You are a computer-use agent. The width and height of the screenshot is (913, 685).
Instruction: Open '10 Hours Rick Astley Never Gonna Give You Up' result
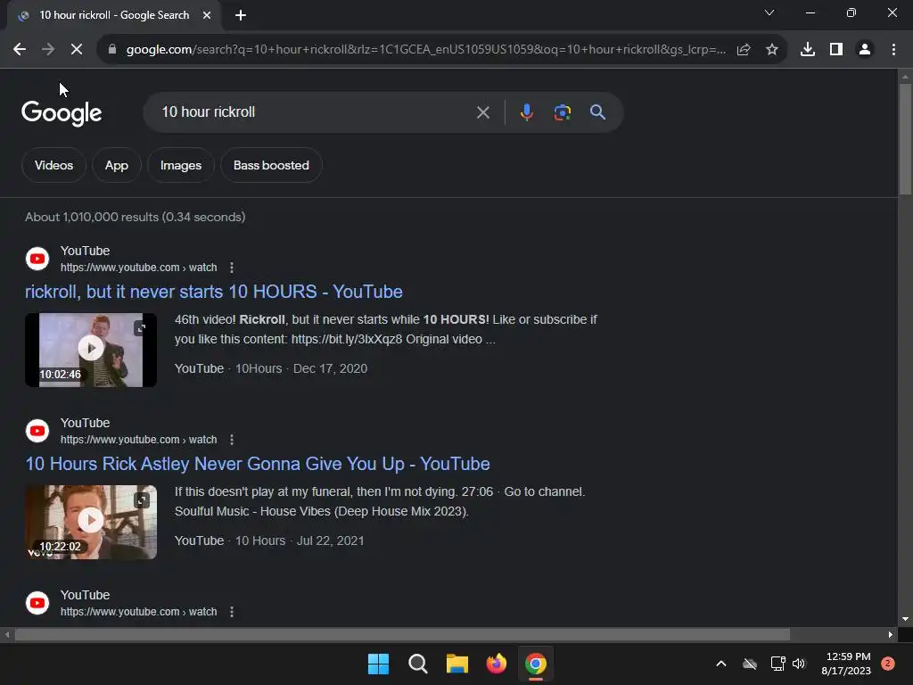point(258,464)
